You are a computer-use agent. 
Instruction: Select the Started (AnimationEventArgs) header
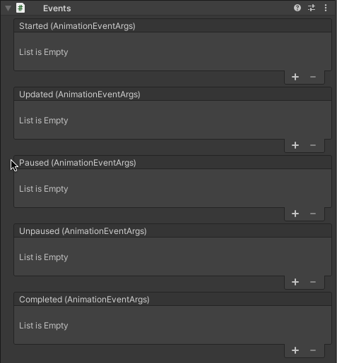(x=172, y=26)
